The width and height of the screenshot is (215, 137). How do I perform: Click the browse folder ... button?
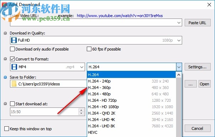191,84
